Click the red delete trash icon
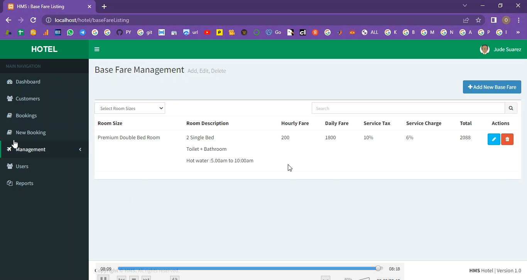 pyautogui.click(x=507, y=139)
